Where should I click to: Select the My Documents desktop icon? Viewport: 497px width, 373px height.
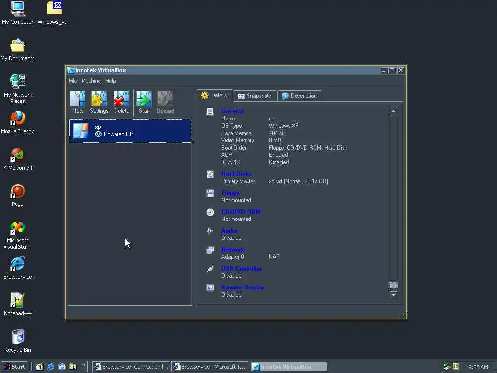click(x=17, y=50)
